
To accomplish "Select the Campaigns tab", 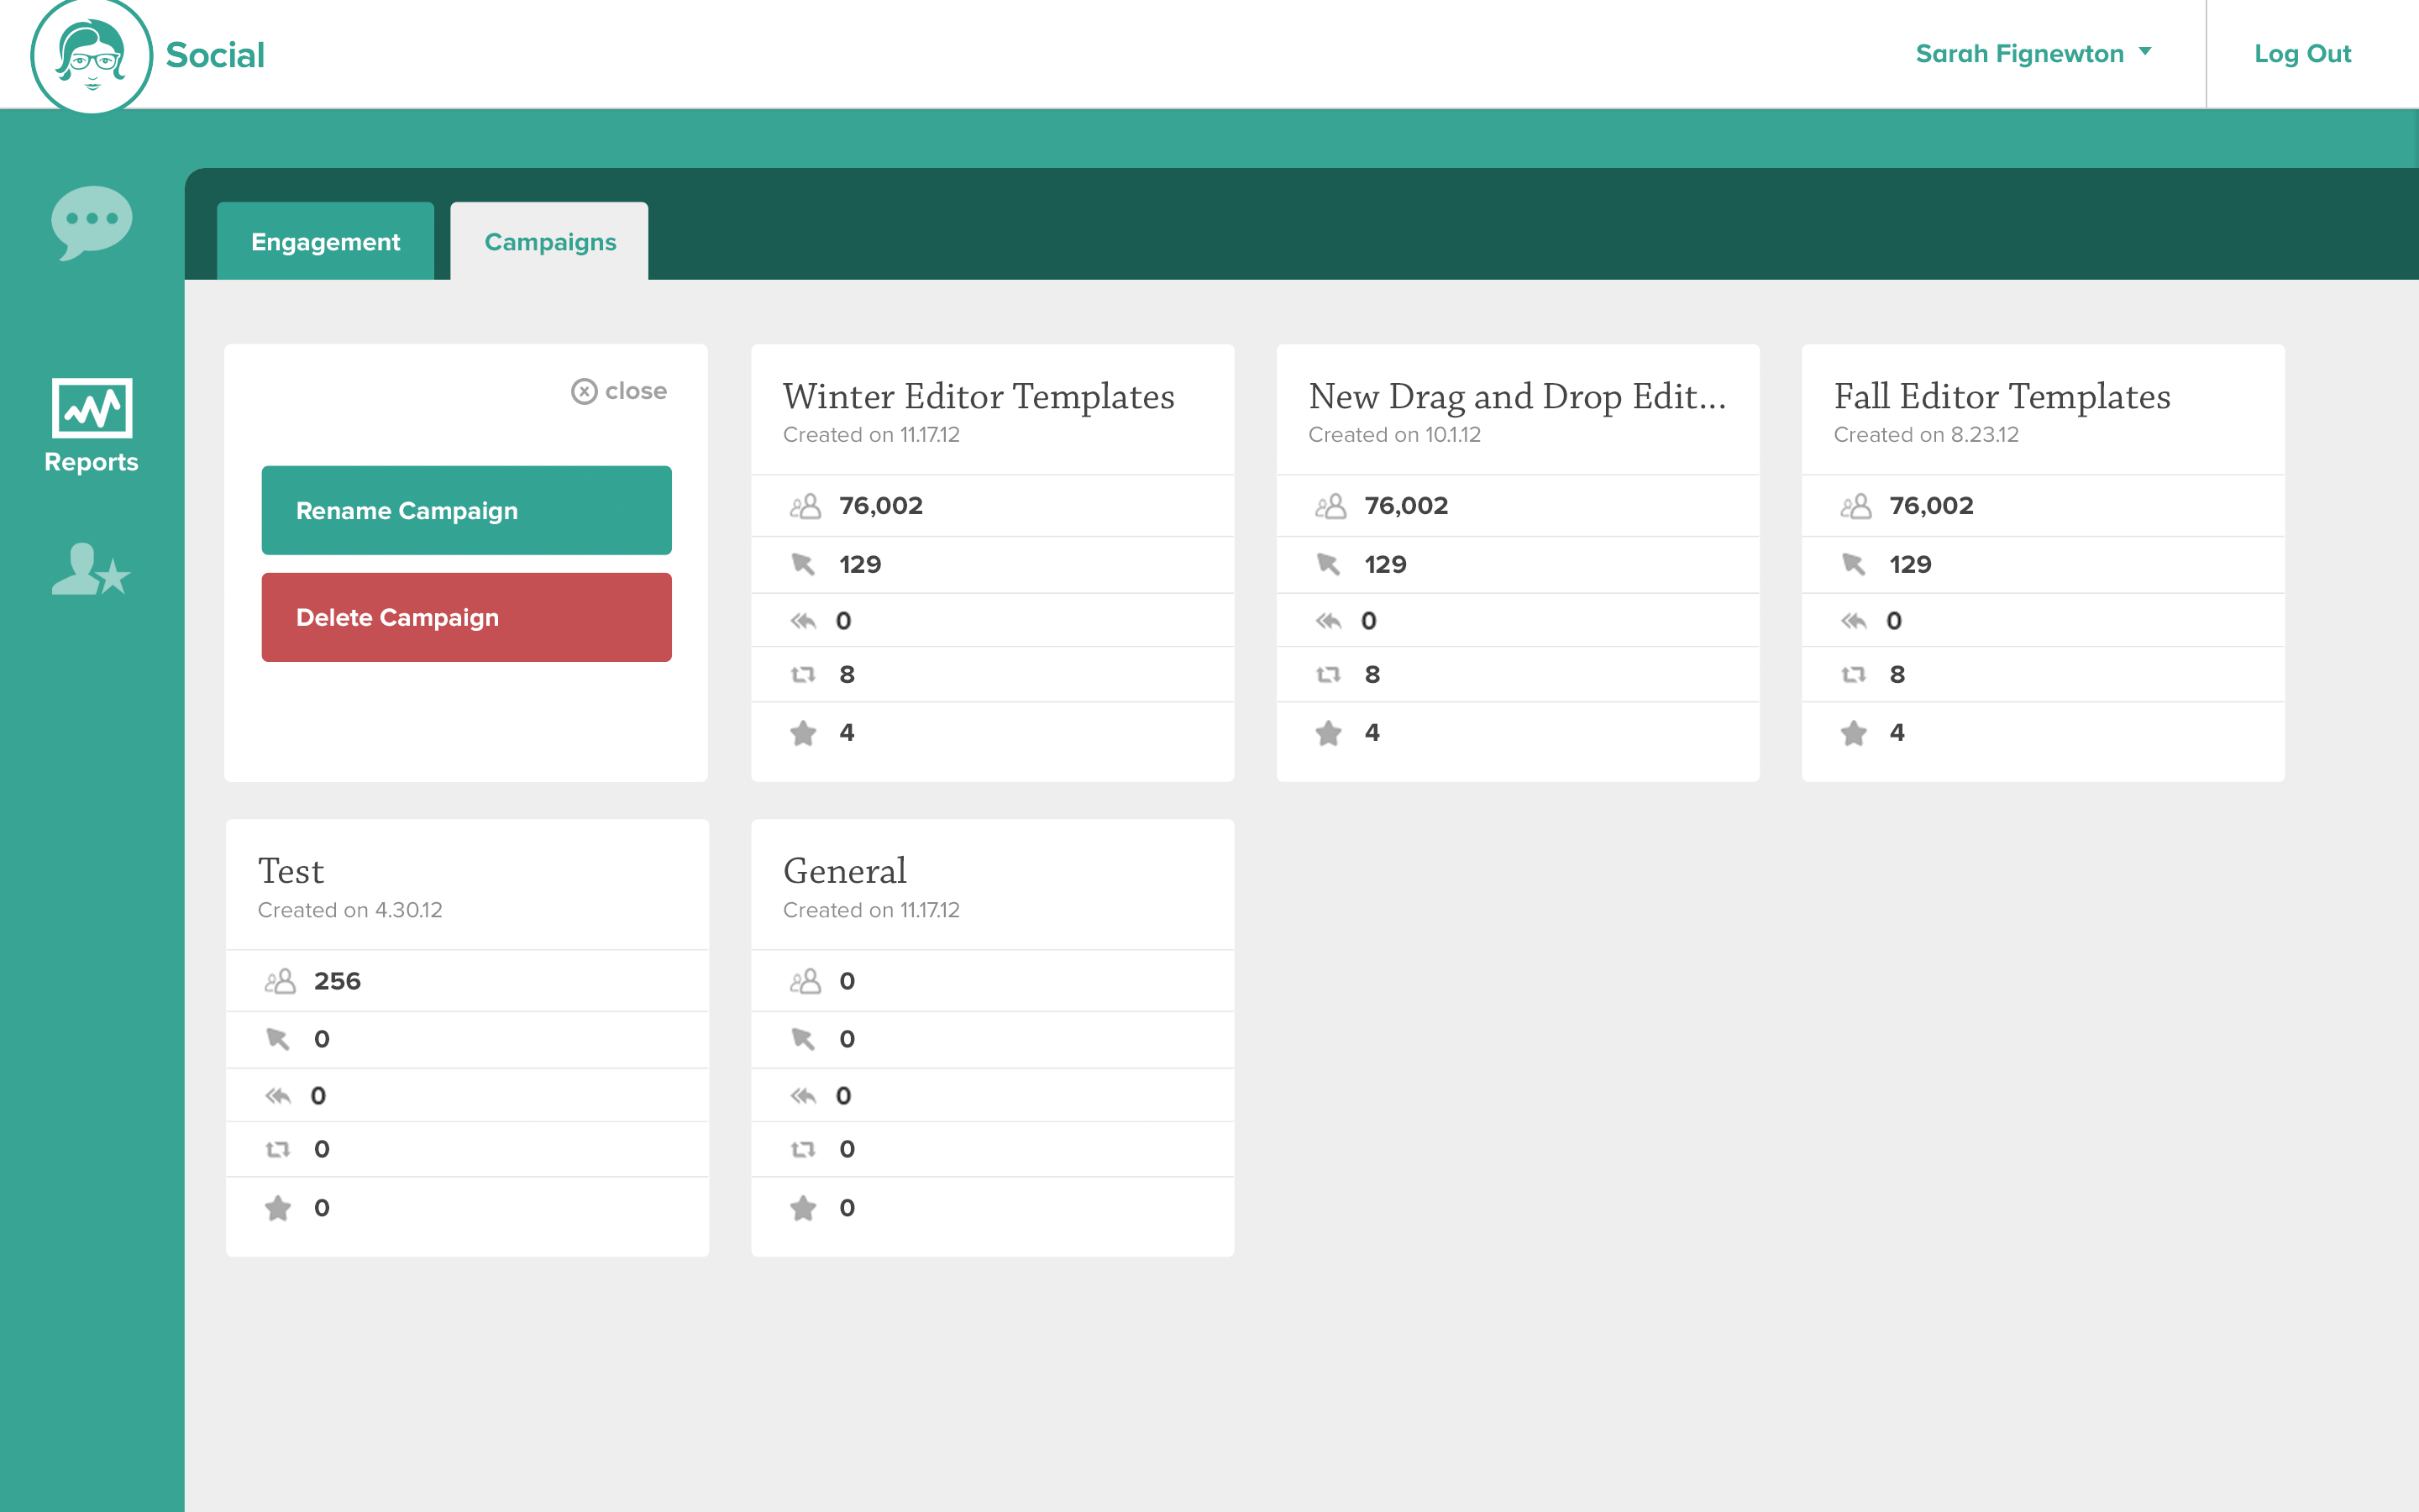I will click(x=550, y=242).
